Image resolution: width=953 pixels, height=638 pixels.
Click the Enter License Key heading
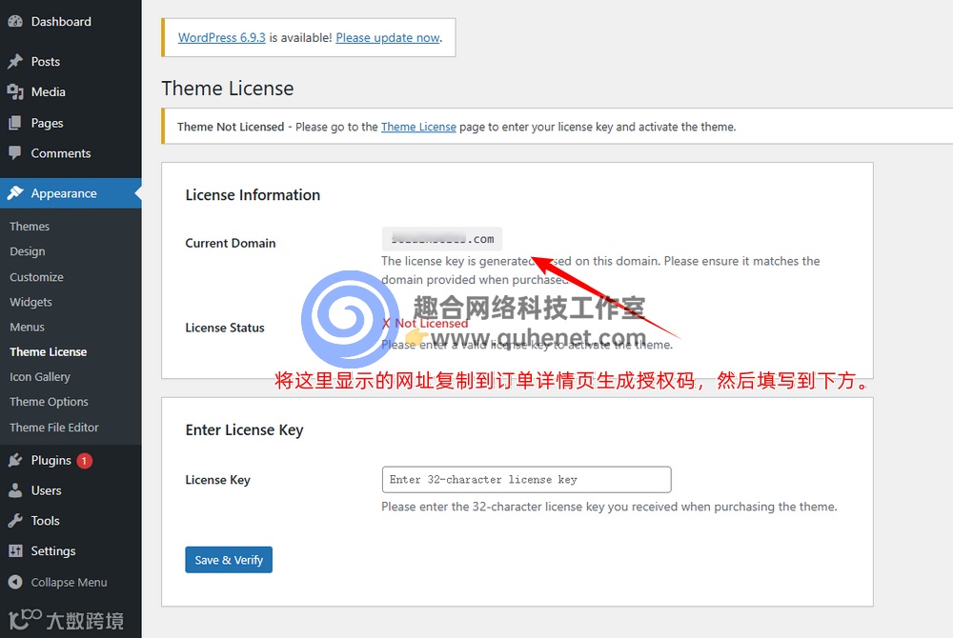244,429
